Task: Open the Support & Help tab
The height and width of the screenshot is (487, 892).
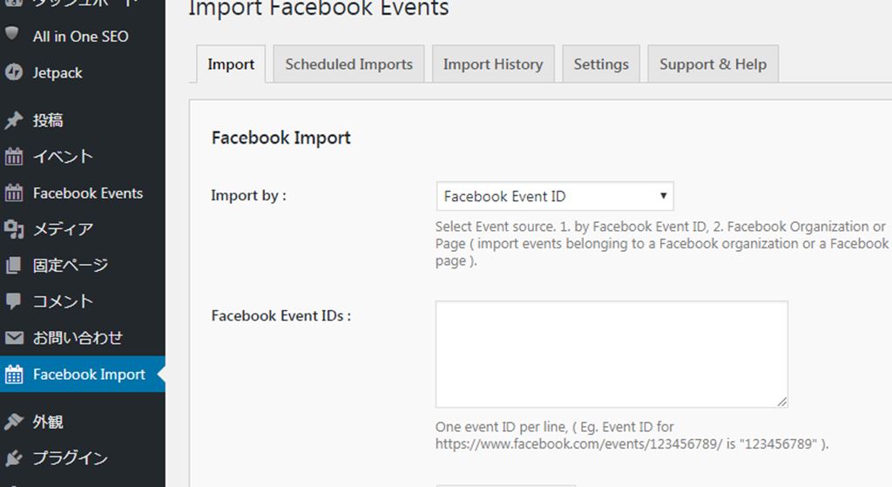Action: 713,64
